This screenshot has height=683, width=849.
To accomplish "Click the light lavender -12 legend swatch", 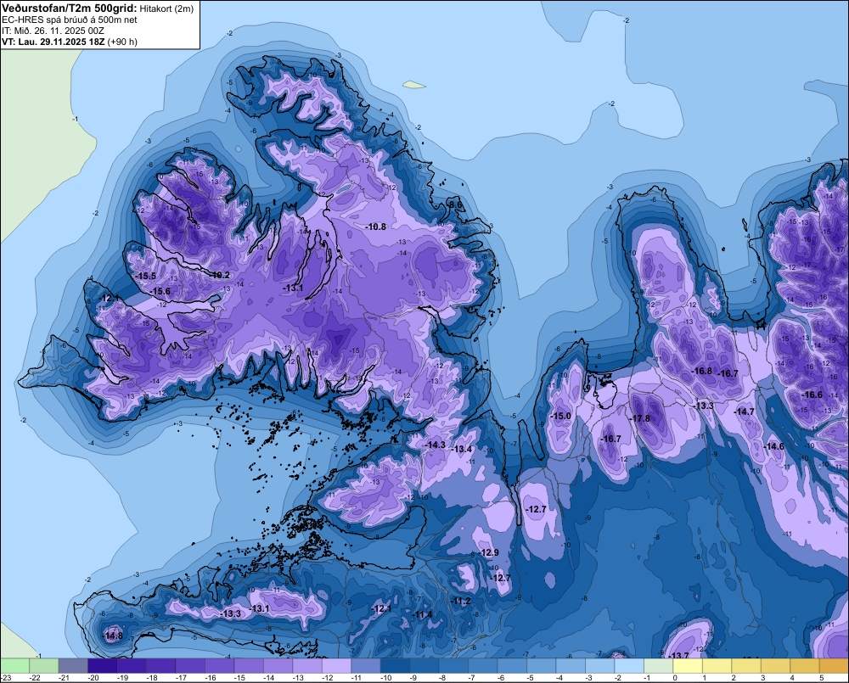I will click(336, 666).
